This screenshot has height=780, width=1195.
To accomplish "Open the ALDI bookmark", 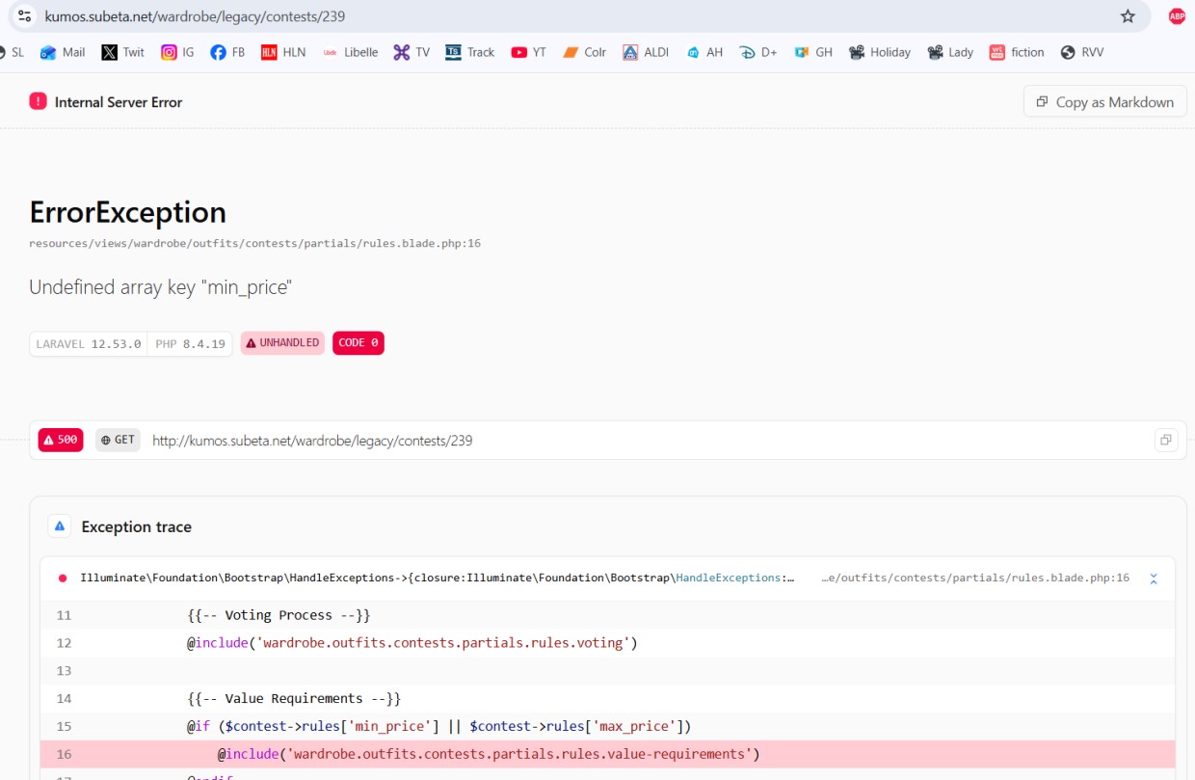I will (x=646, y=52).
